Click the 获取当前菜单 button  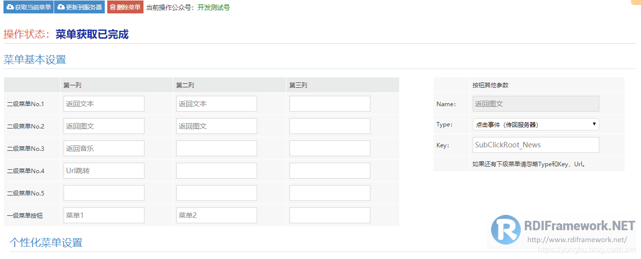coord(28,7)
